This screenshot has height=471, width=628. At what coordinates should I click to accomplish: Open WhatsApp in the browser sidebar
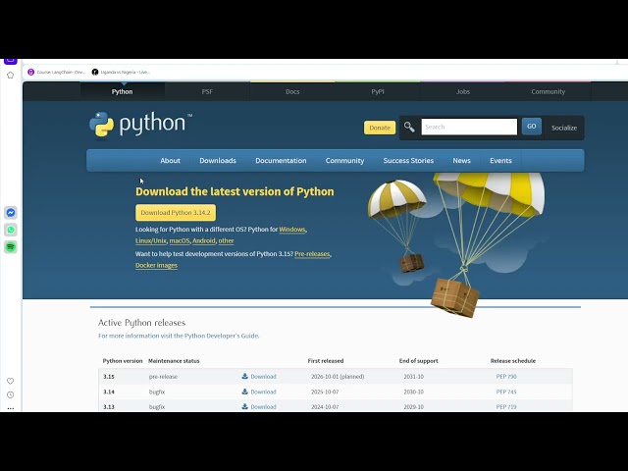point(11,230)
